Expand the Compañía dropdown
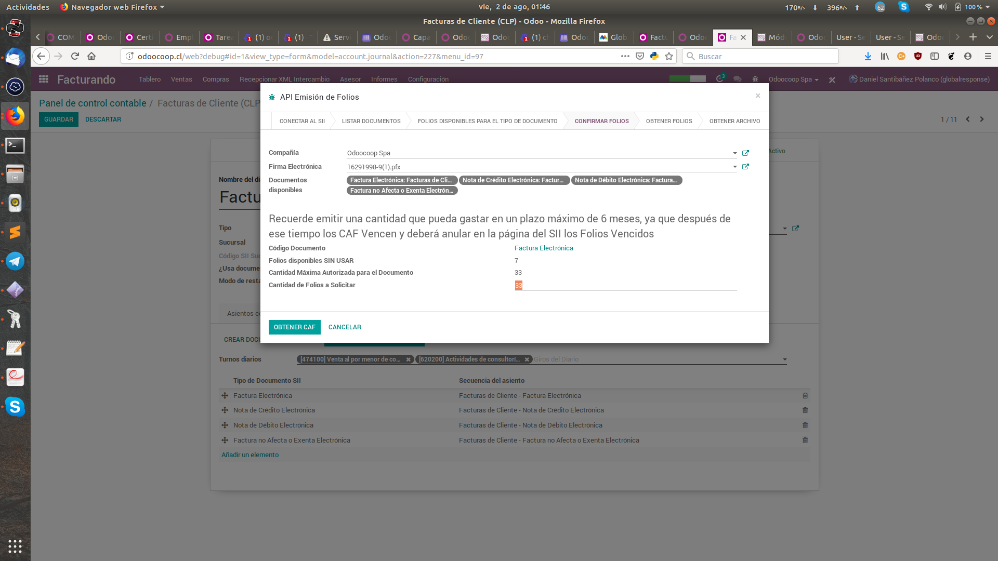The width and height of the screenshot is (998, 561). (734, 153)
